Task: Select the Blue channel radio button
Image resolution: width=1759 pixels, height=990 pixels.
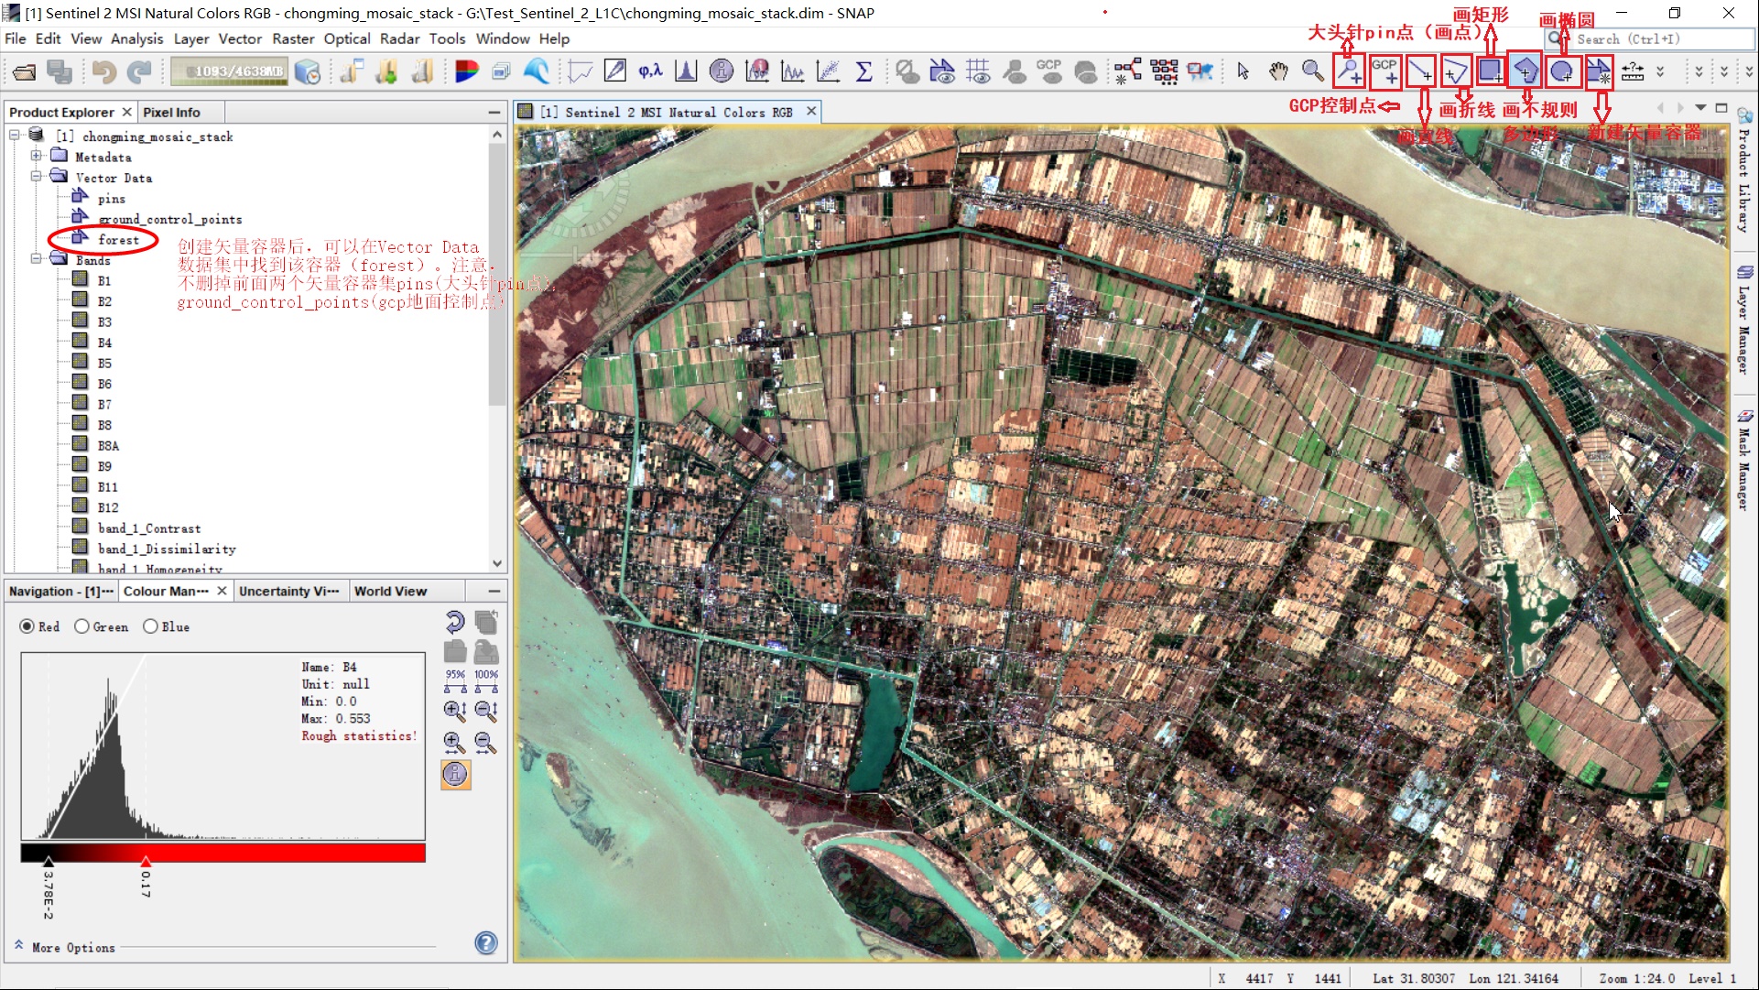Action: [151, 626]
